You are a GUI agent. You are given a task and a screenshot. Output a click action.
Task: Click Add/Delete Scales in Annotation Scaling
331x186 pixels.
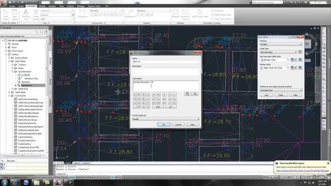(x=221, y=15)
